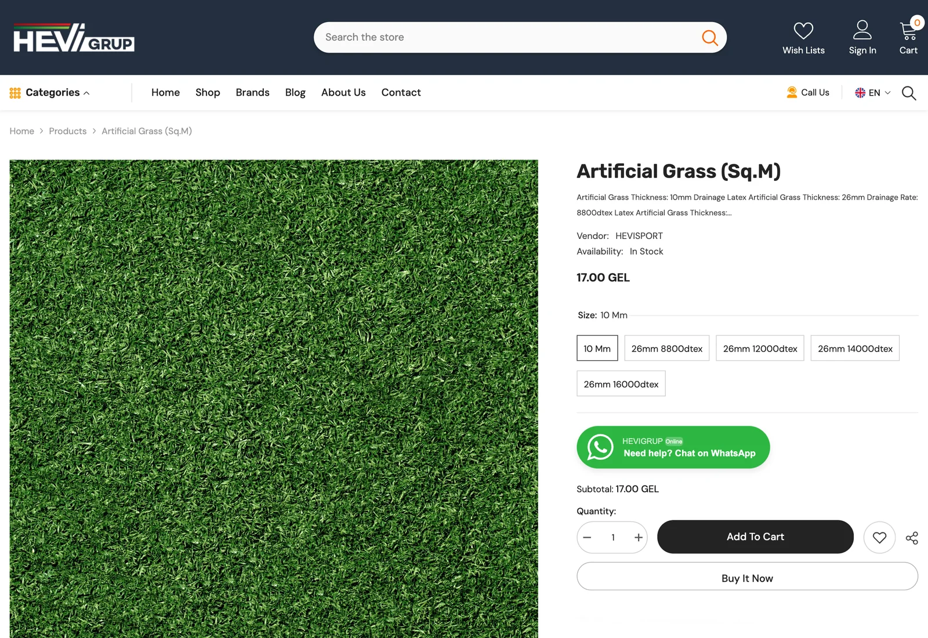Open the Contact menu item
The image size is (928, 638).
[401, 93]
